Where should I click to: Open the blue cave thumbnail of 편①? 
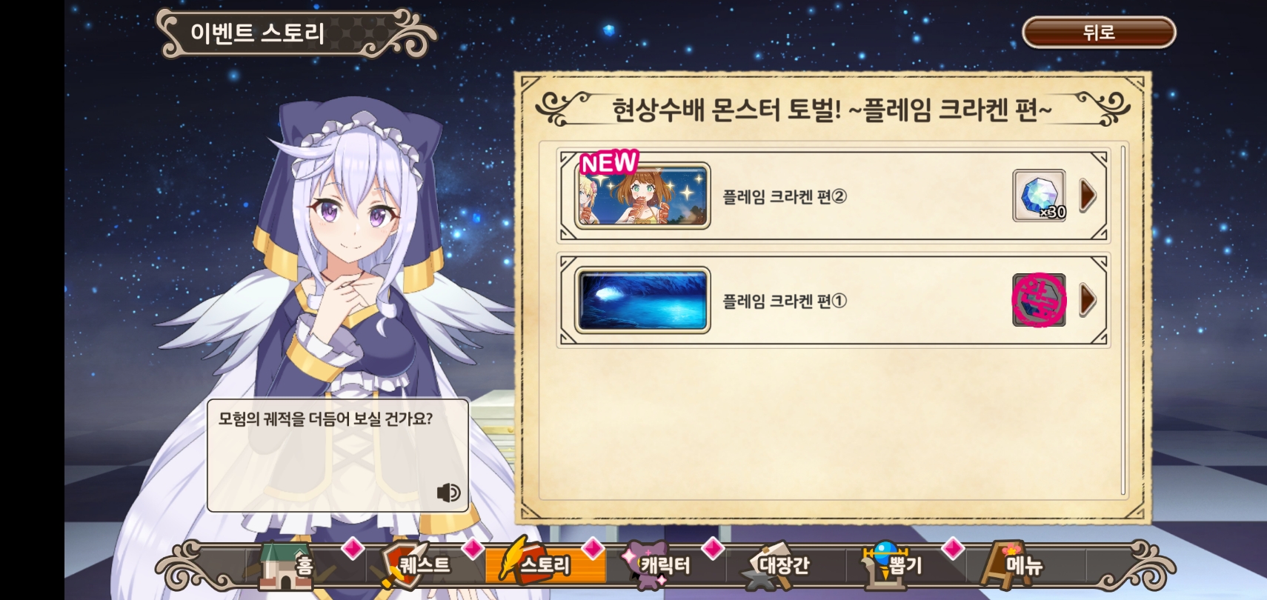[642, 300]
